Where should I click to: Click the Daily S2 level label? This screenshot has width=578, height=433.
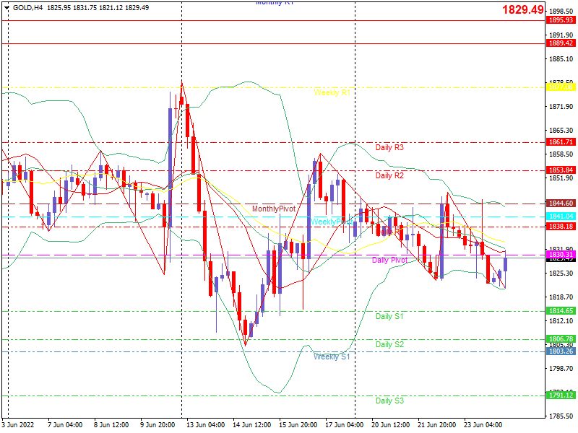click(x=389, y=345)
